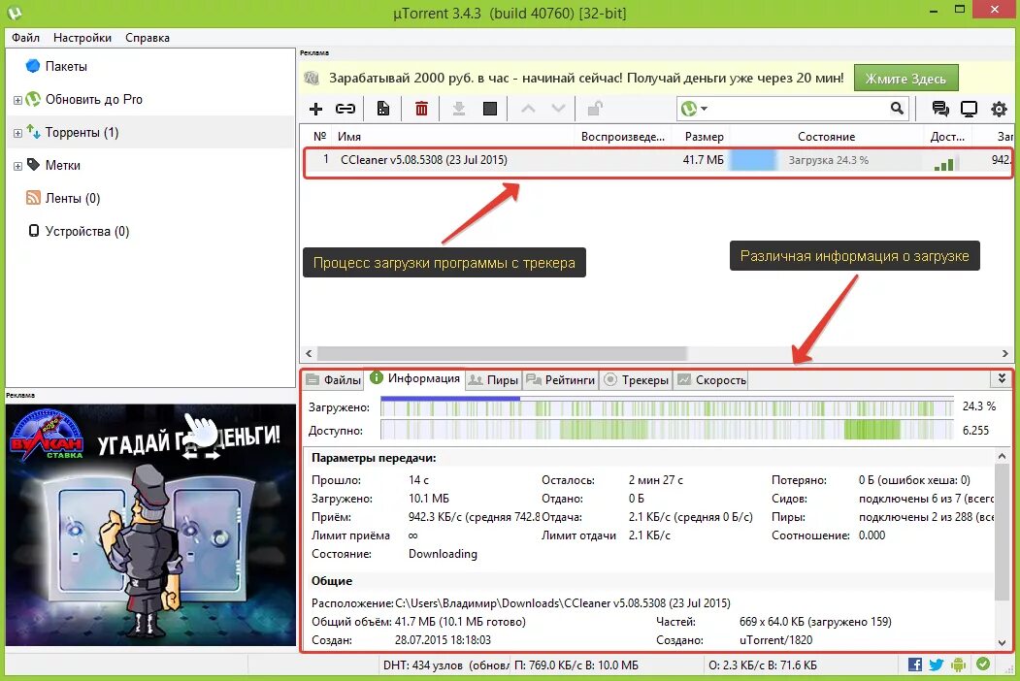The height and width of the screenshot is (681, 1020).
Task: Click inside the search input field
Action: [799, 109]
